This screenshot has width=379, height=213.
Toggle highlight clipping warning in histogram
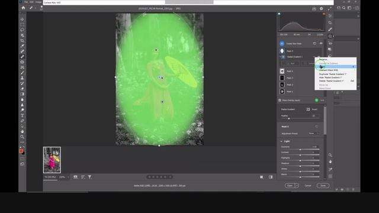click(x=324, y=14)
